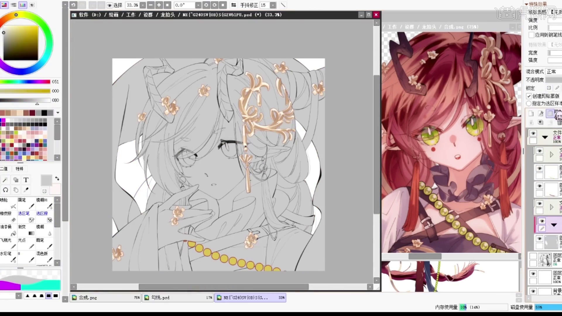Click the undo arrow in toolbar
562x316 pixels.
coord(73,5)
